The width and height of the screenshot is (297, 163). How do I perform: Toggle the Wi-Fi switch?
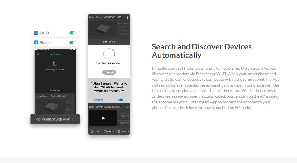(x=72, y=33)
